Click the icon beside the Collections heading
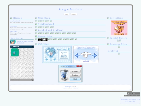 click(108, 18)
